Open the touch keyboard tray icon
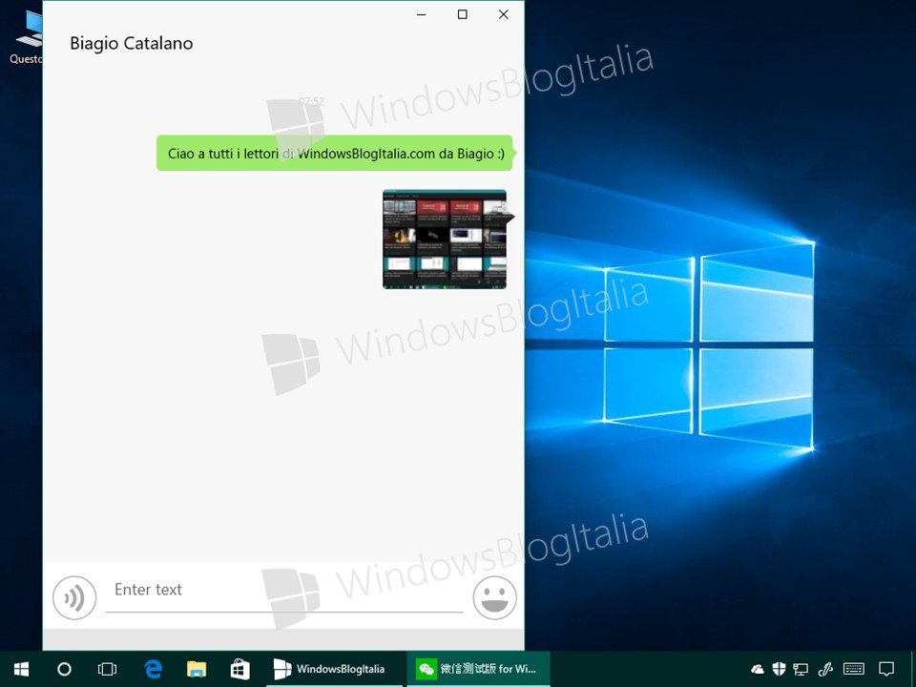Image resolution: width=916 pixels, height=687 pixels. 853,669
